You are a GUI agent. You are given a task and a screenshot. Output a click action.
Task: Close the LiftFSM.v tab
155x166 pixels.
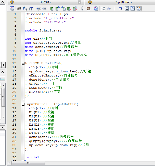[80, 2]
